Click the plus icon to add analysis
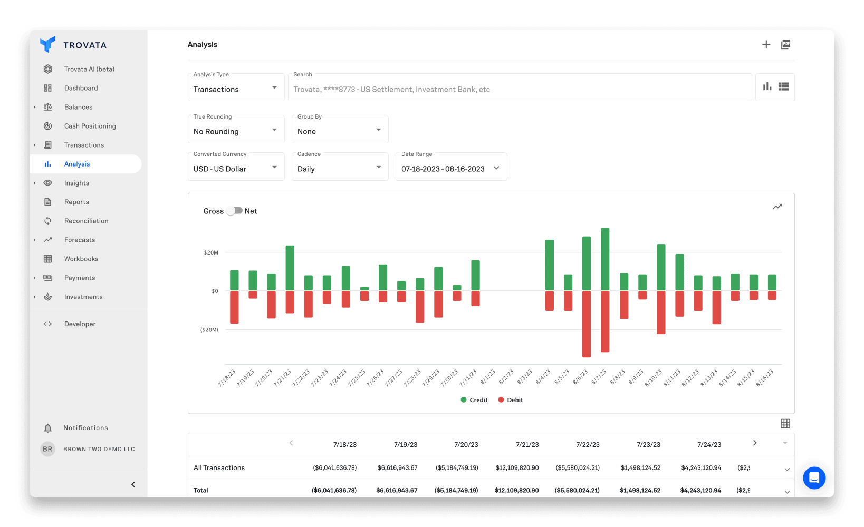 [766, 45]
